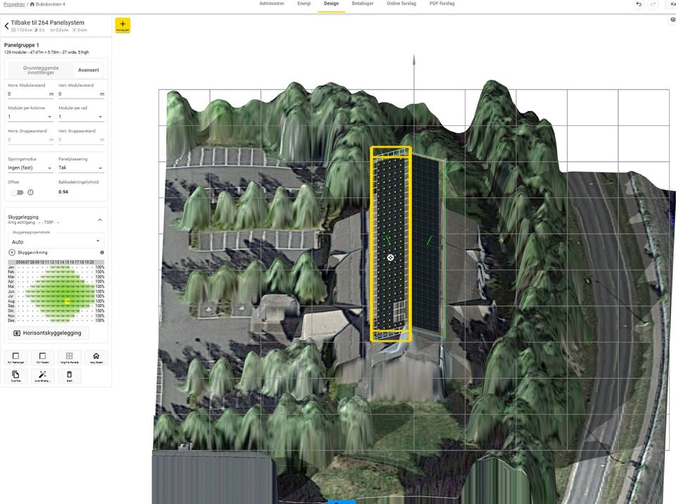Go back using the left arrow icon
Screen dimensions: 676x504
[x=7, y=26]
